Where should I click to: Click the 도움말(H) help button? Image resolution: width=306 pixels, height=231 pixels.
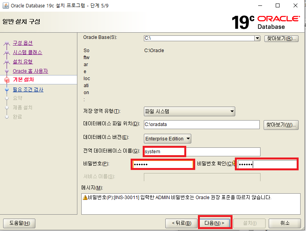[19, 223]
